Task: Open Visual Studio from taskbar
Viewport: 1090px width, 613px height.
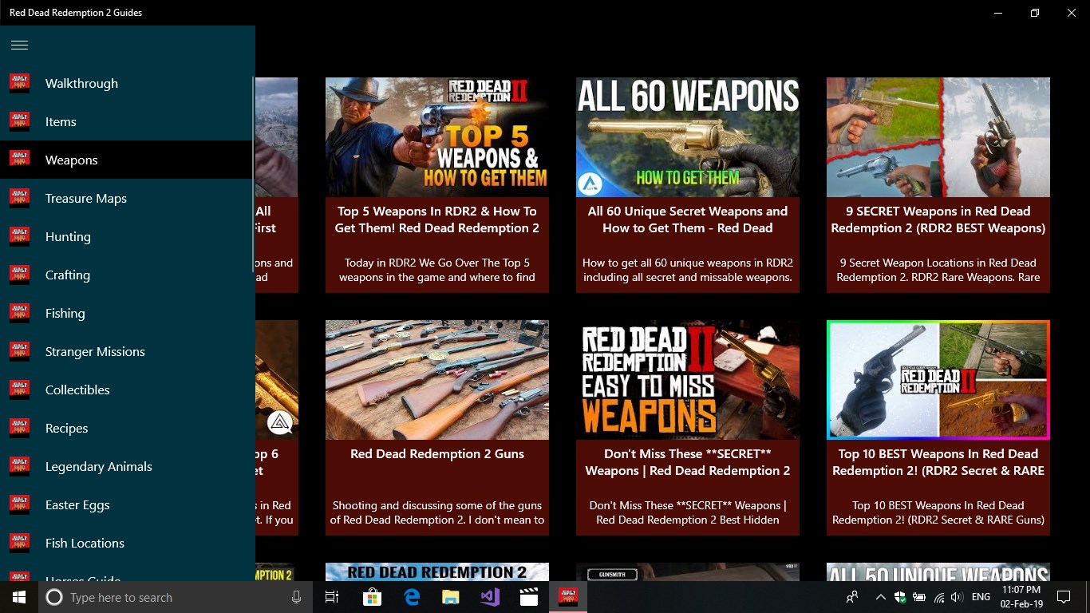Action: 490,597
